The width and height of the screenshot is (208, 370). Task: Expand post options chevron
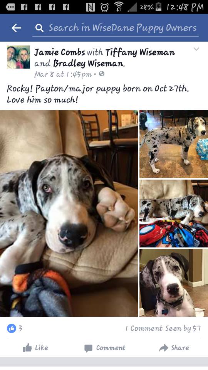point(196,49)
